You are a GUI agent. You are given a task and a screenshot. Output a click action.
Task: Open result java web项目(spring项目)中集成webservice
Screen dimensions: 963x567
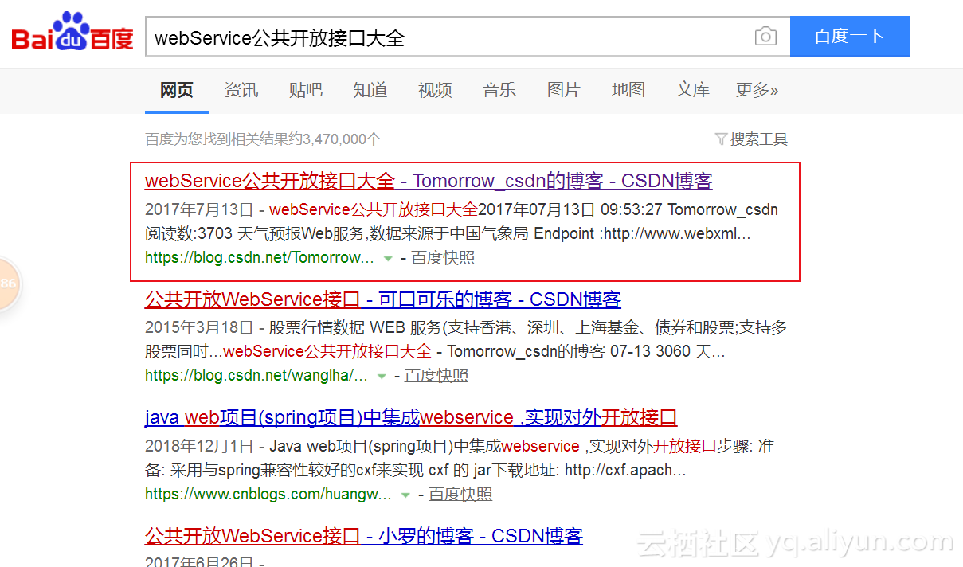tap(411, 417)
